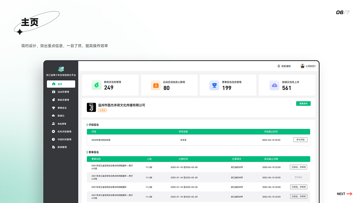Click the home icon in sidebar
The height and width of the screenshot is (203, 362).
coord(54,84)
